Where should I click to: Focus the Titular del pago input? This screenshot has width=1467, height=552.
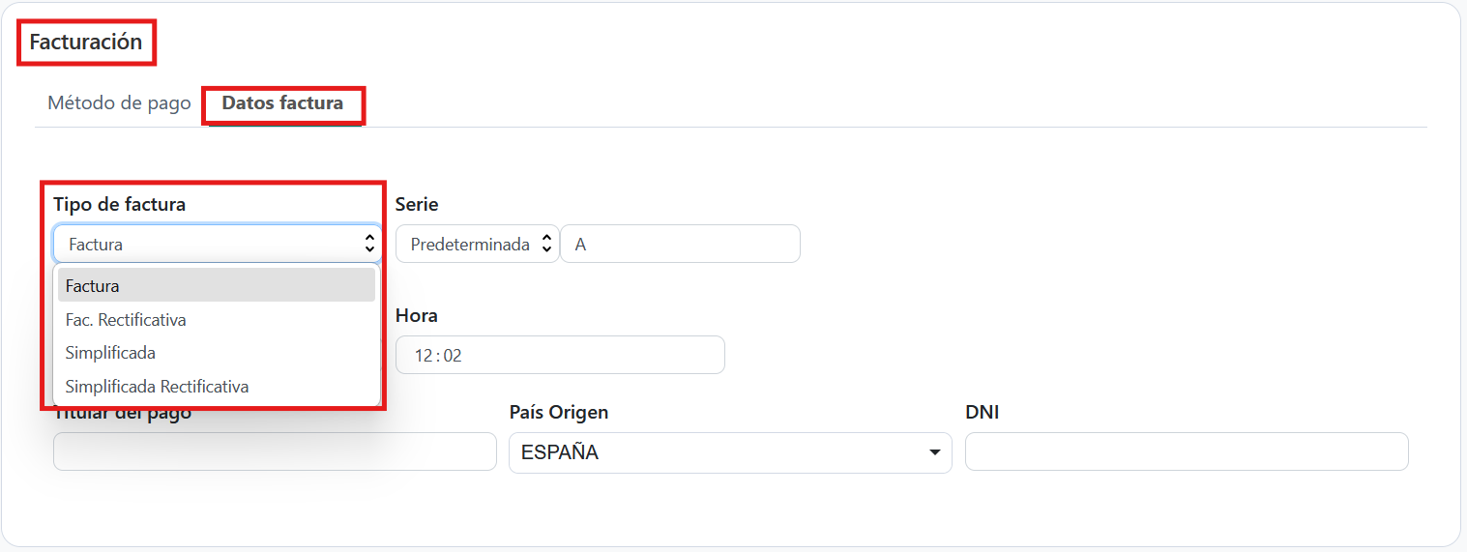coord(275,452)
